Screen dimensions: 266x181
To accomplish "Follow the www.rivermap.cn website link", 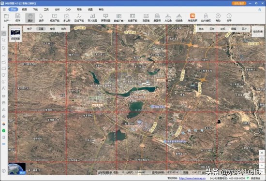I will [192, 178].
